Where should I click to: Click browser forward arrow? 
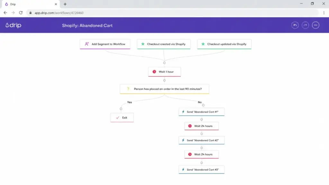coord(13,13)
